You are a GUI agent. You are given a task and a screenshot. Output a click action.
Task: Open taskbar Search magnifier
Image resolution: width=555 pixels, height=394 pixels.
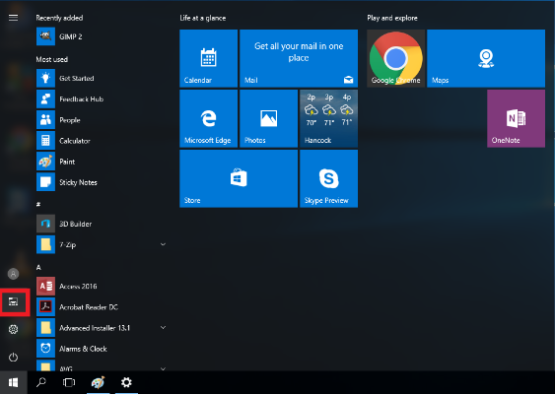click(x=41, y=382)
